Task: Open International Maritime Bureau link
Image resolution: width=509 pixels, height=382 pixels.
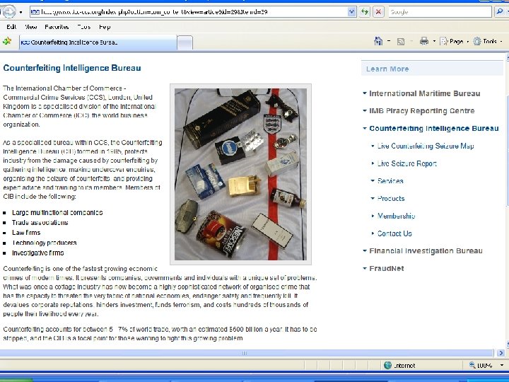Action: (425, 93)
